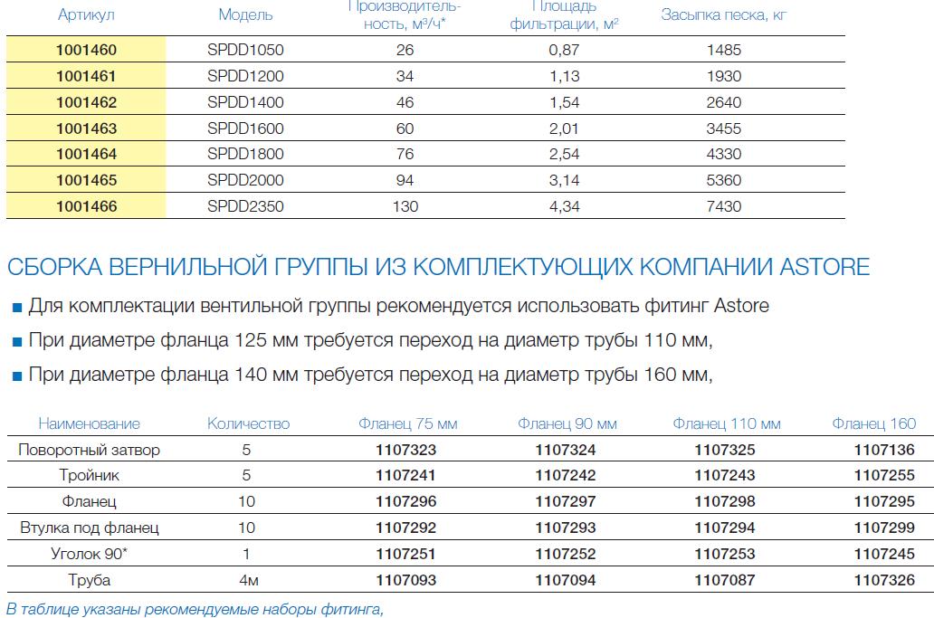
Task: Click part number 1107324
Action: [566, 450]
